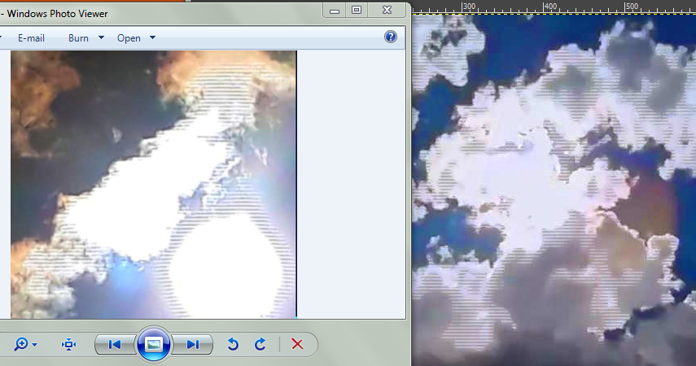Viewport: 696px width, 366px height.
Task: Click the fit to window icon
Action: click(69, 345)
